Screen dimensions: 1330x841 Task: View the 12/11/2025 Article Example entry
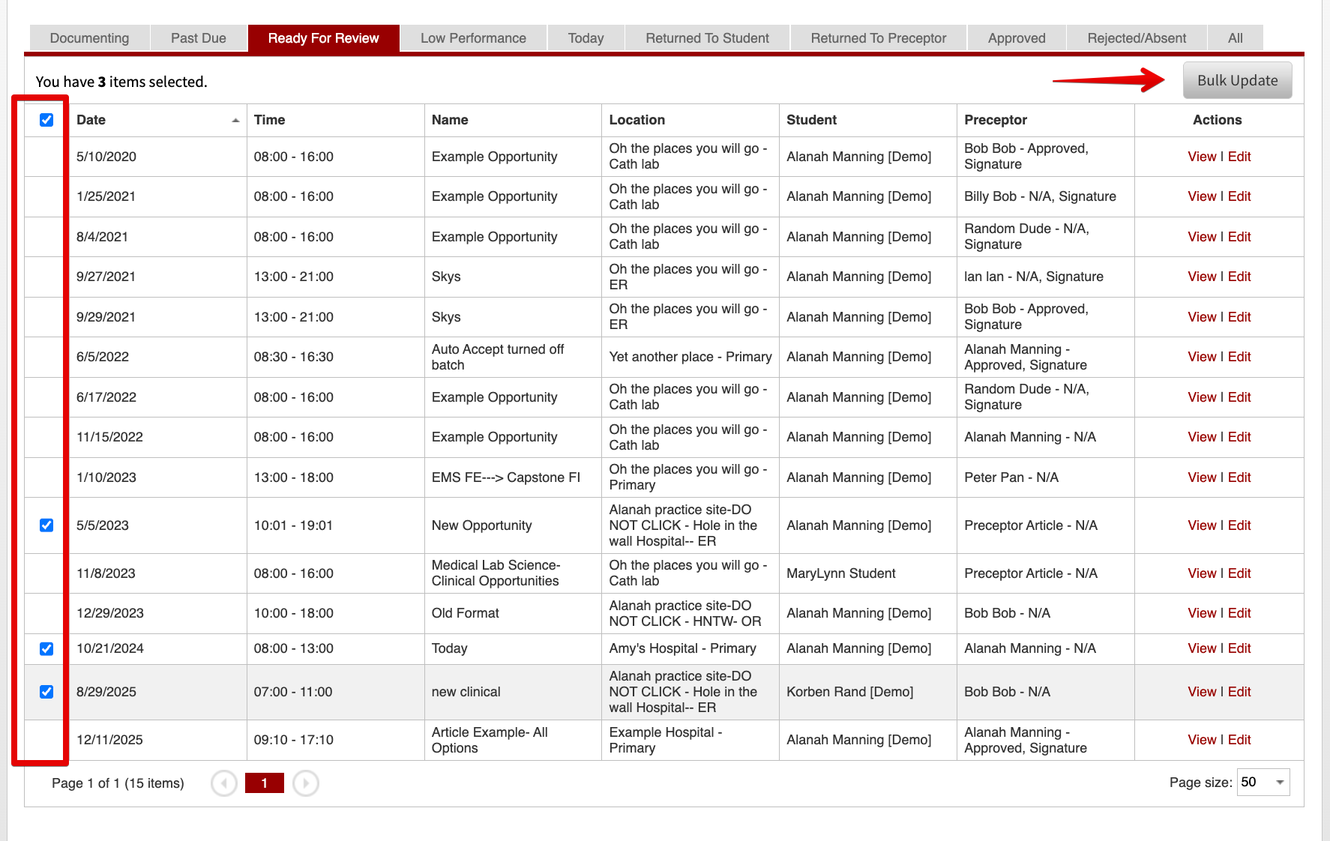pyautogui.click(x=1202, y=740)
